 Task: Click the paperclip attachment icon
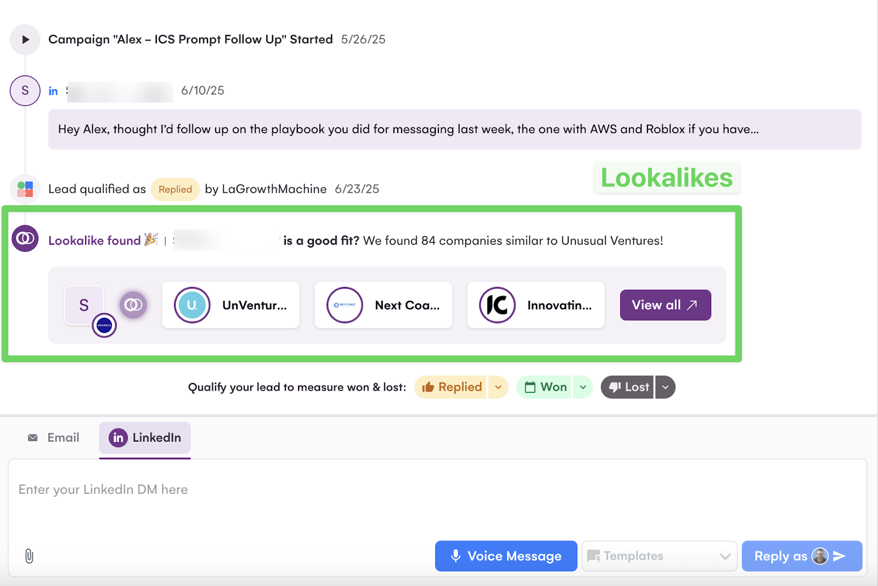(x=29, y=556)
